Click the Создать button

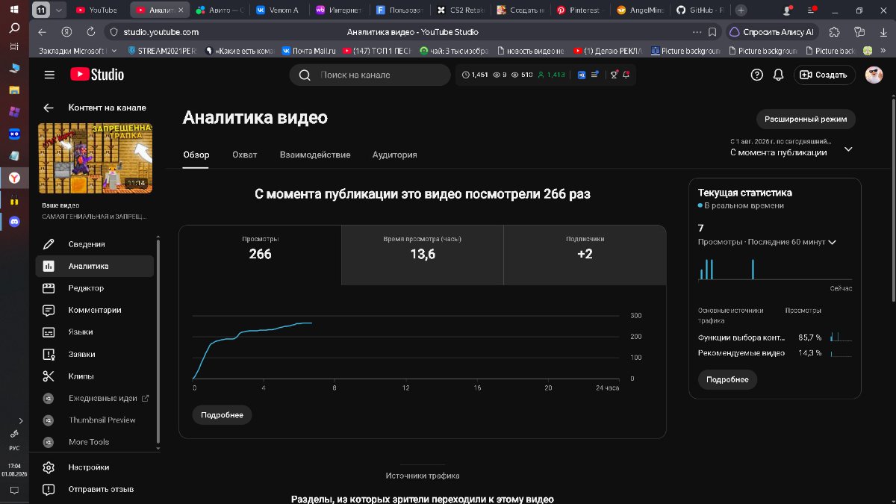pyautogui.click(x=824, y=75)
